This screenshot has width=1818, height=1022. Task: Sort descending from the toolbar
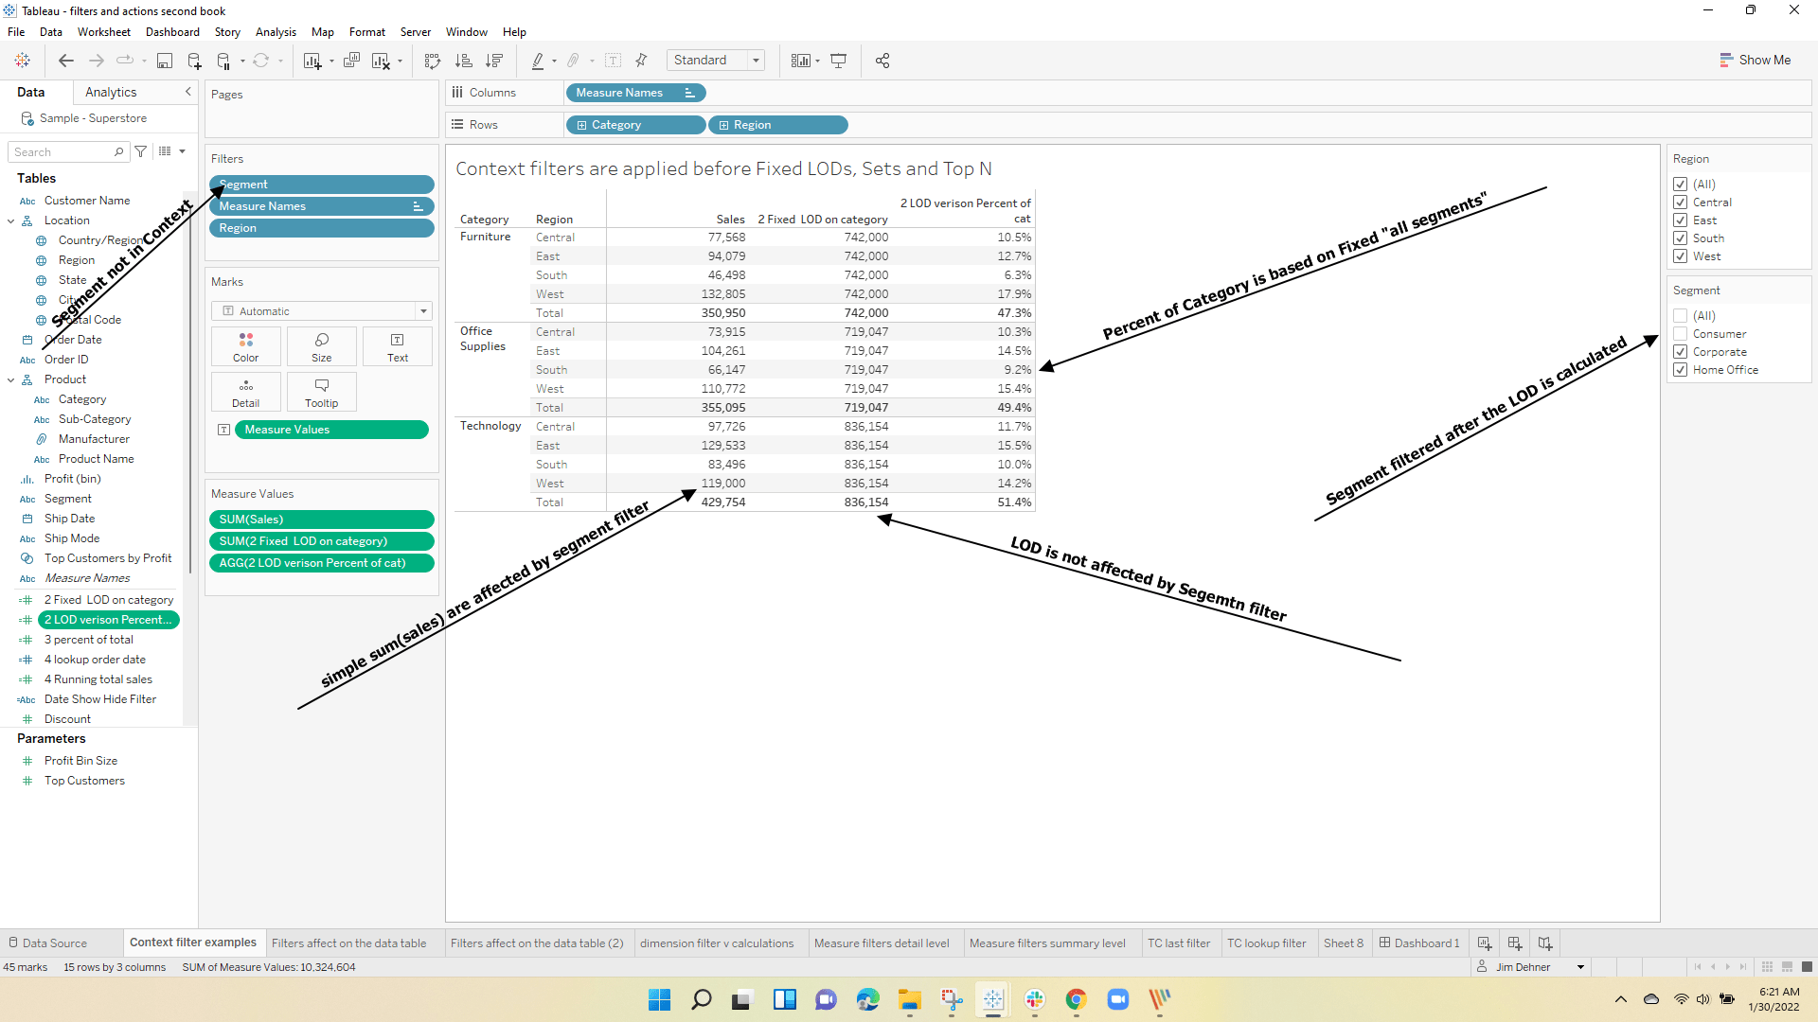pos(493,60)
